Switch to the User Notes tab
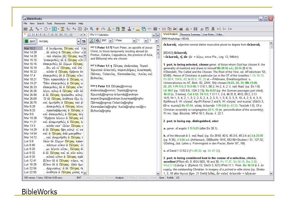Viewport: 289px width, 217px height. pos(208,34)
